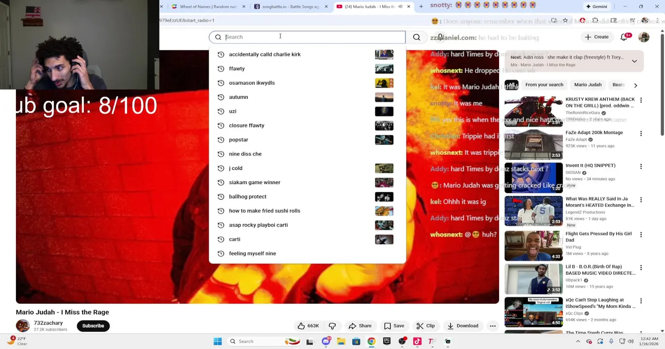Click the Clip scissors button
The height and width of the screenshot is (349, 665).
[425, 326]
